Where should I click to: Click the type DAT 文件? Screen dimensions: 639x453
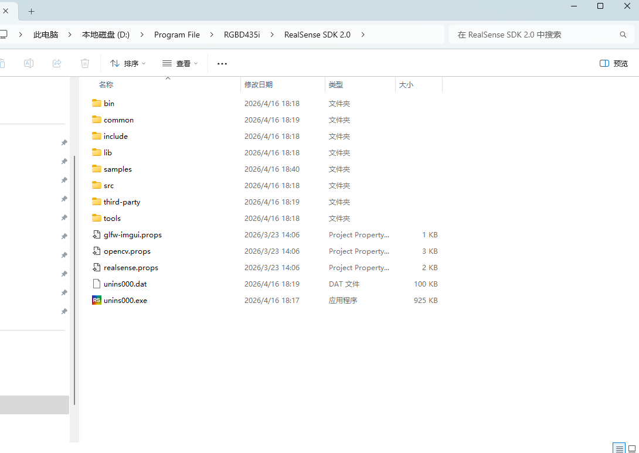pyautogui.click(x=344, y=284)
